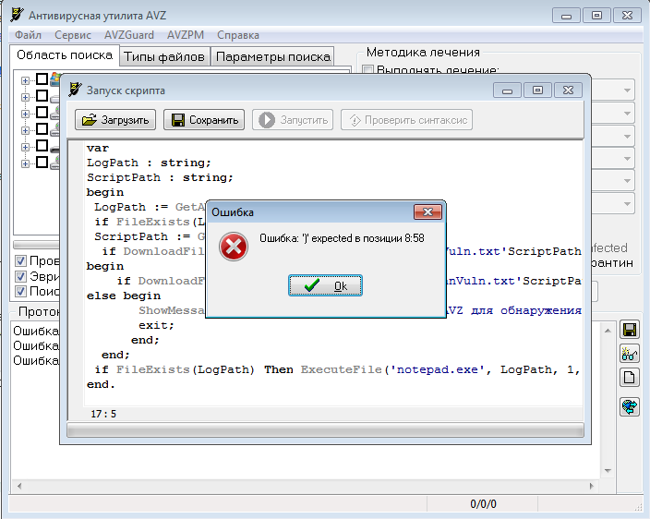This screenshot has width=650, height=519.
Task: Expand the last node in search area tree
Action: click(26, 163)
